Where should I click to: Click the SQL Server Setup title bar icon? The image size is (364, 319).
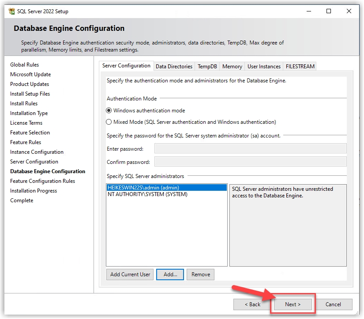tap(11, 11)
